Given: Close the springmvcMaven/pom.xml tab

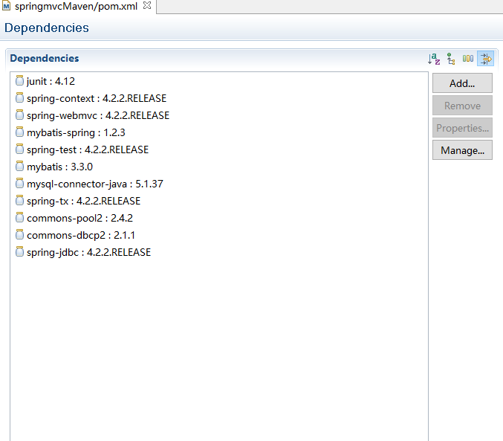Looking at the screenshot, I should click(x=147, y=5).
